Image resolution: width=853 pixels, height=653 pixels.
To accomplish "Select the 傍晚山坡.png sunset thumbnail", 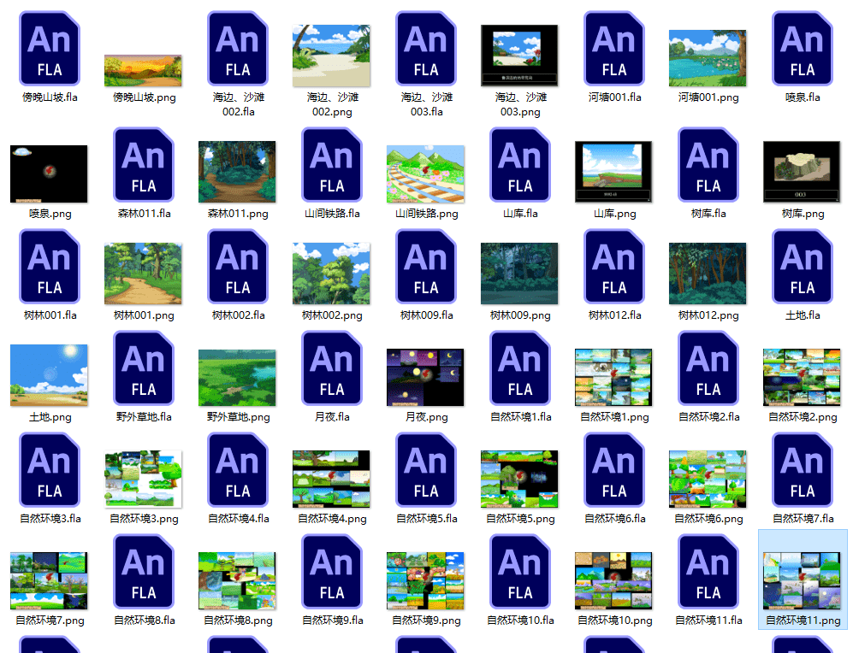I will click(x=143, y=71).
